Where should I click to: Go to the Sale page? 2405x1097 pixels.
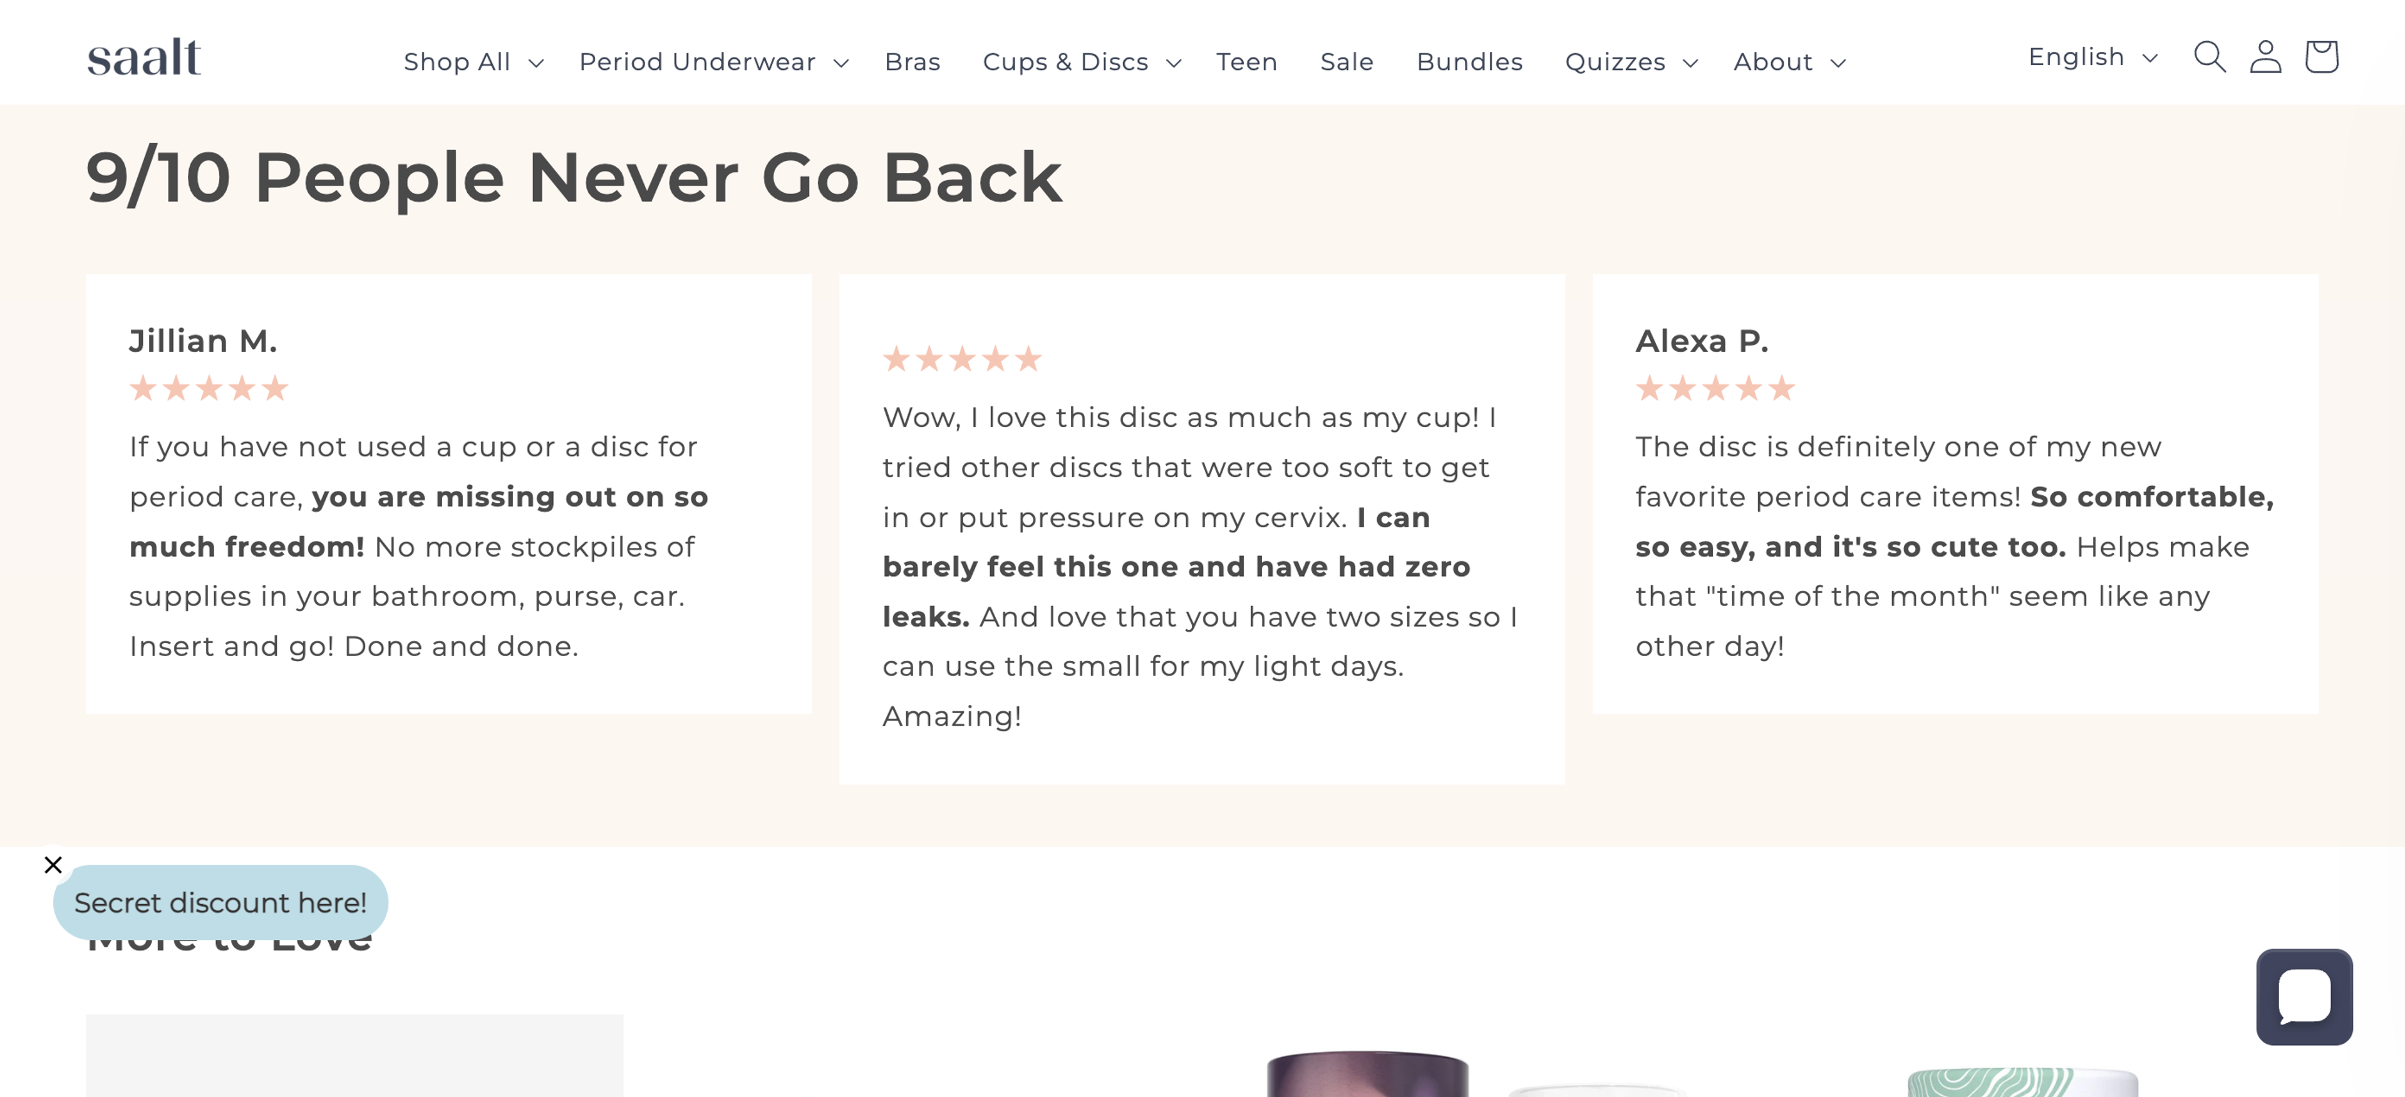1347,61
